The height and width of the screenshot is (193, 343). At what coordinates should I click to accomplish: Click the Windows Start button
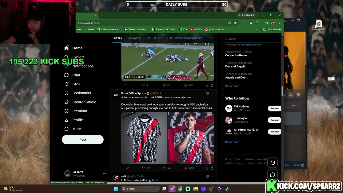[116, 189]
